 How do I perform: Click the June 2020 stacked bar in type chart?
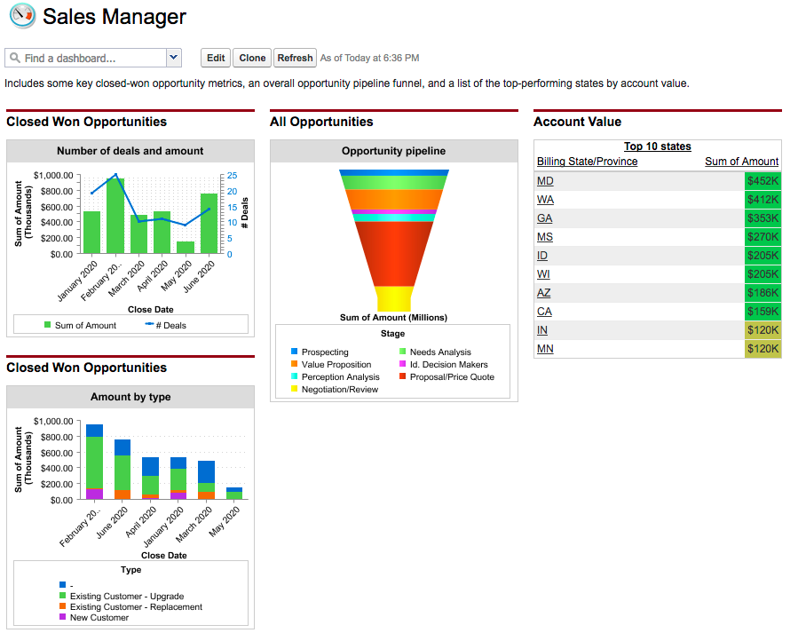tap(122, 469)
